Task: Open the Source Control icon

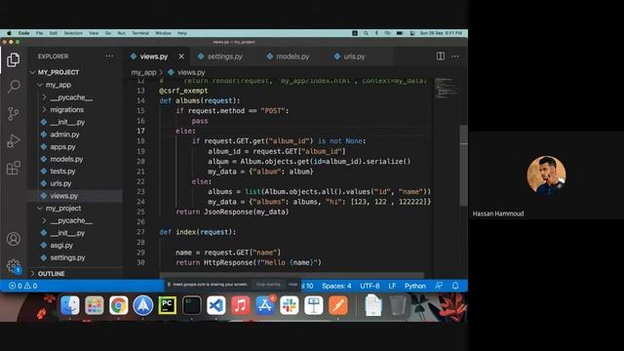Action: point(13,114)
